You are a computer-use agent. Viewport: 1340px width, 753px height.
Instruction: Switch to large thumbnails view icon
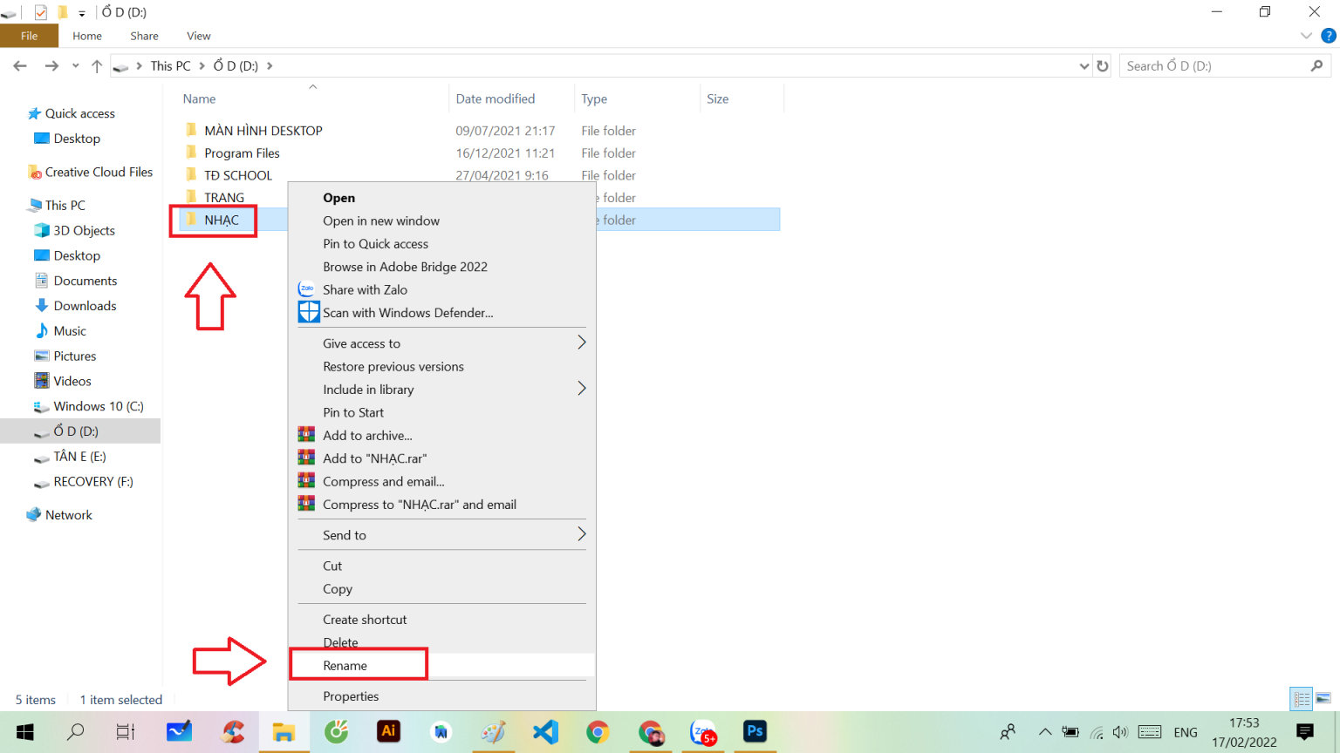click(x=1323, y=699)
